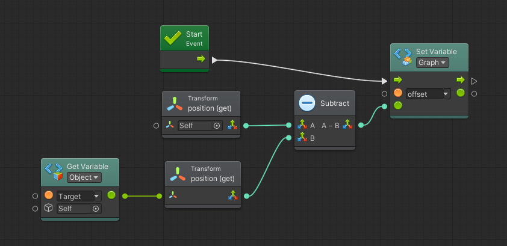This screenshot has width=507, height=246.
Task: Expand the offset variable name dropdown
Action: 446,94
